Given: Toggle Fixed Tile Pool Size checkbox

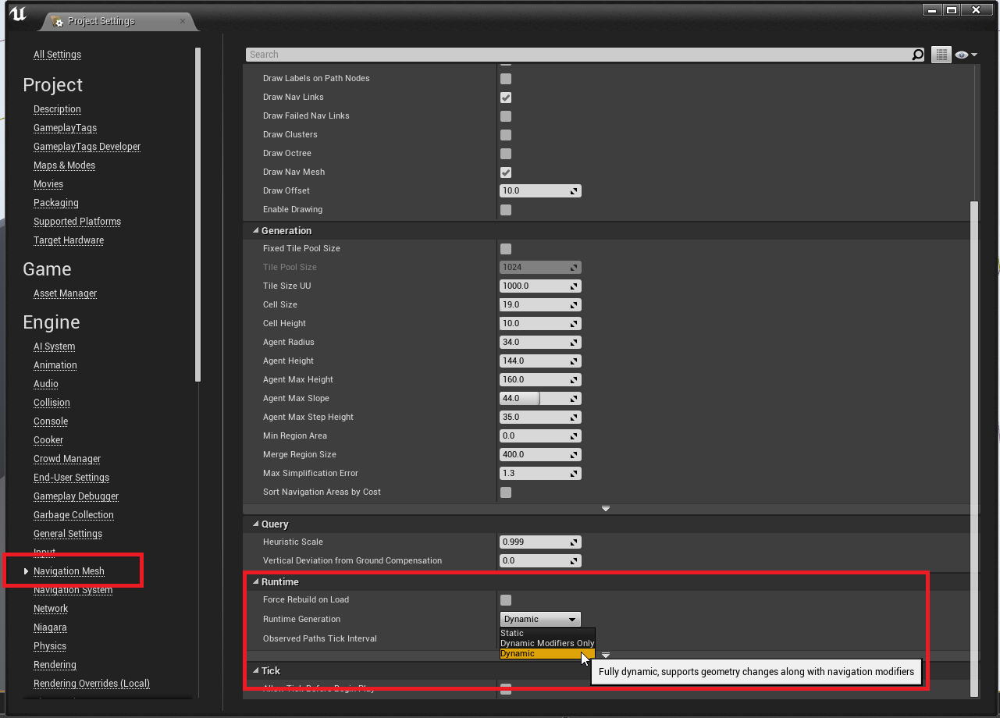Looking at the screenshot, I should tap(506, 249).
